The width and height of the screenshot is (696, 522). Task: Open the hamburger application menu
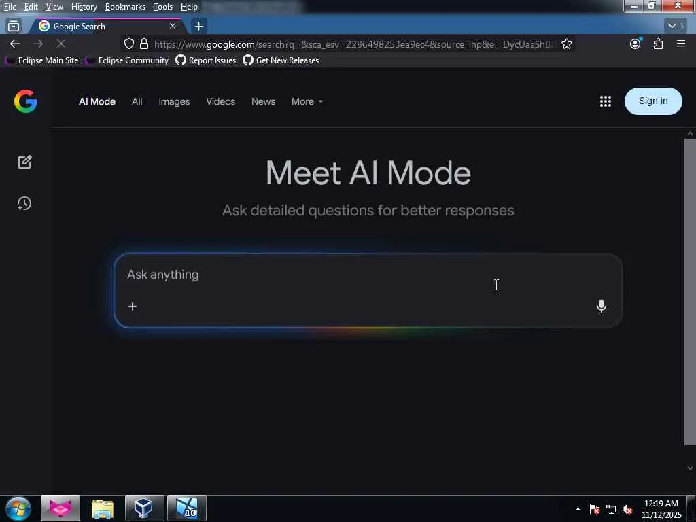[x=681, y=43]
